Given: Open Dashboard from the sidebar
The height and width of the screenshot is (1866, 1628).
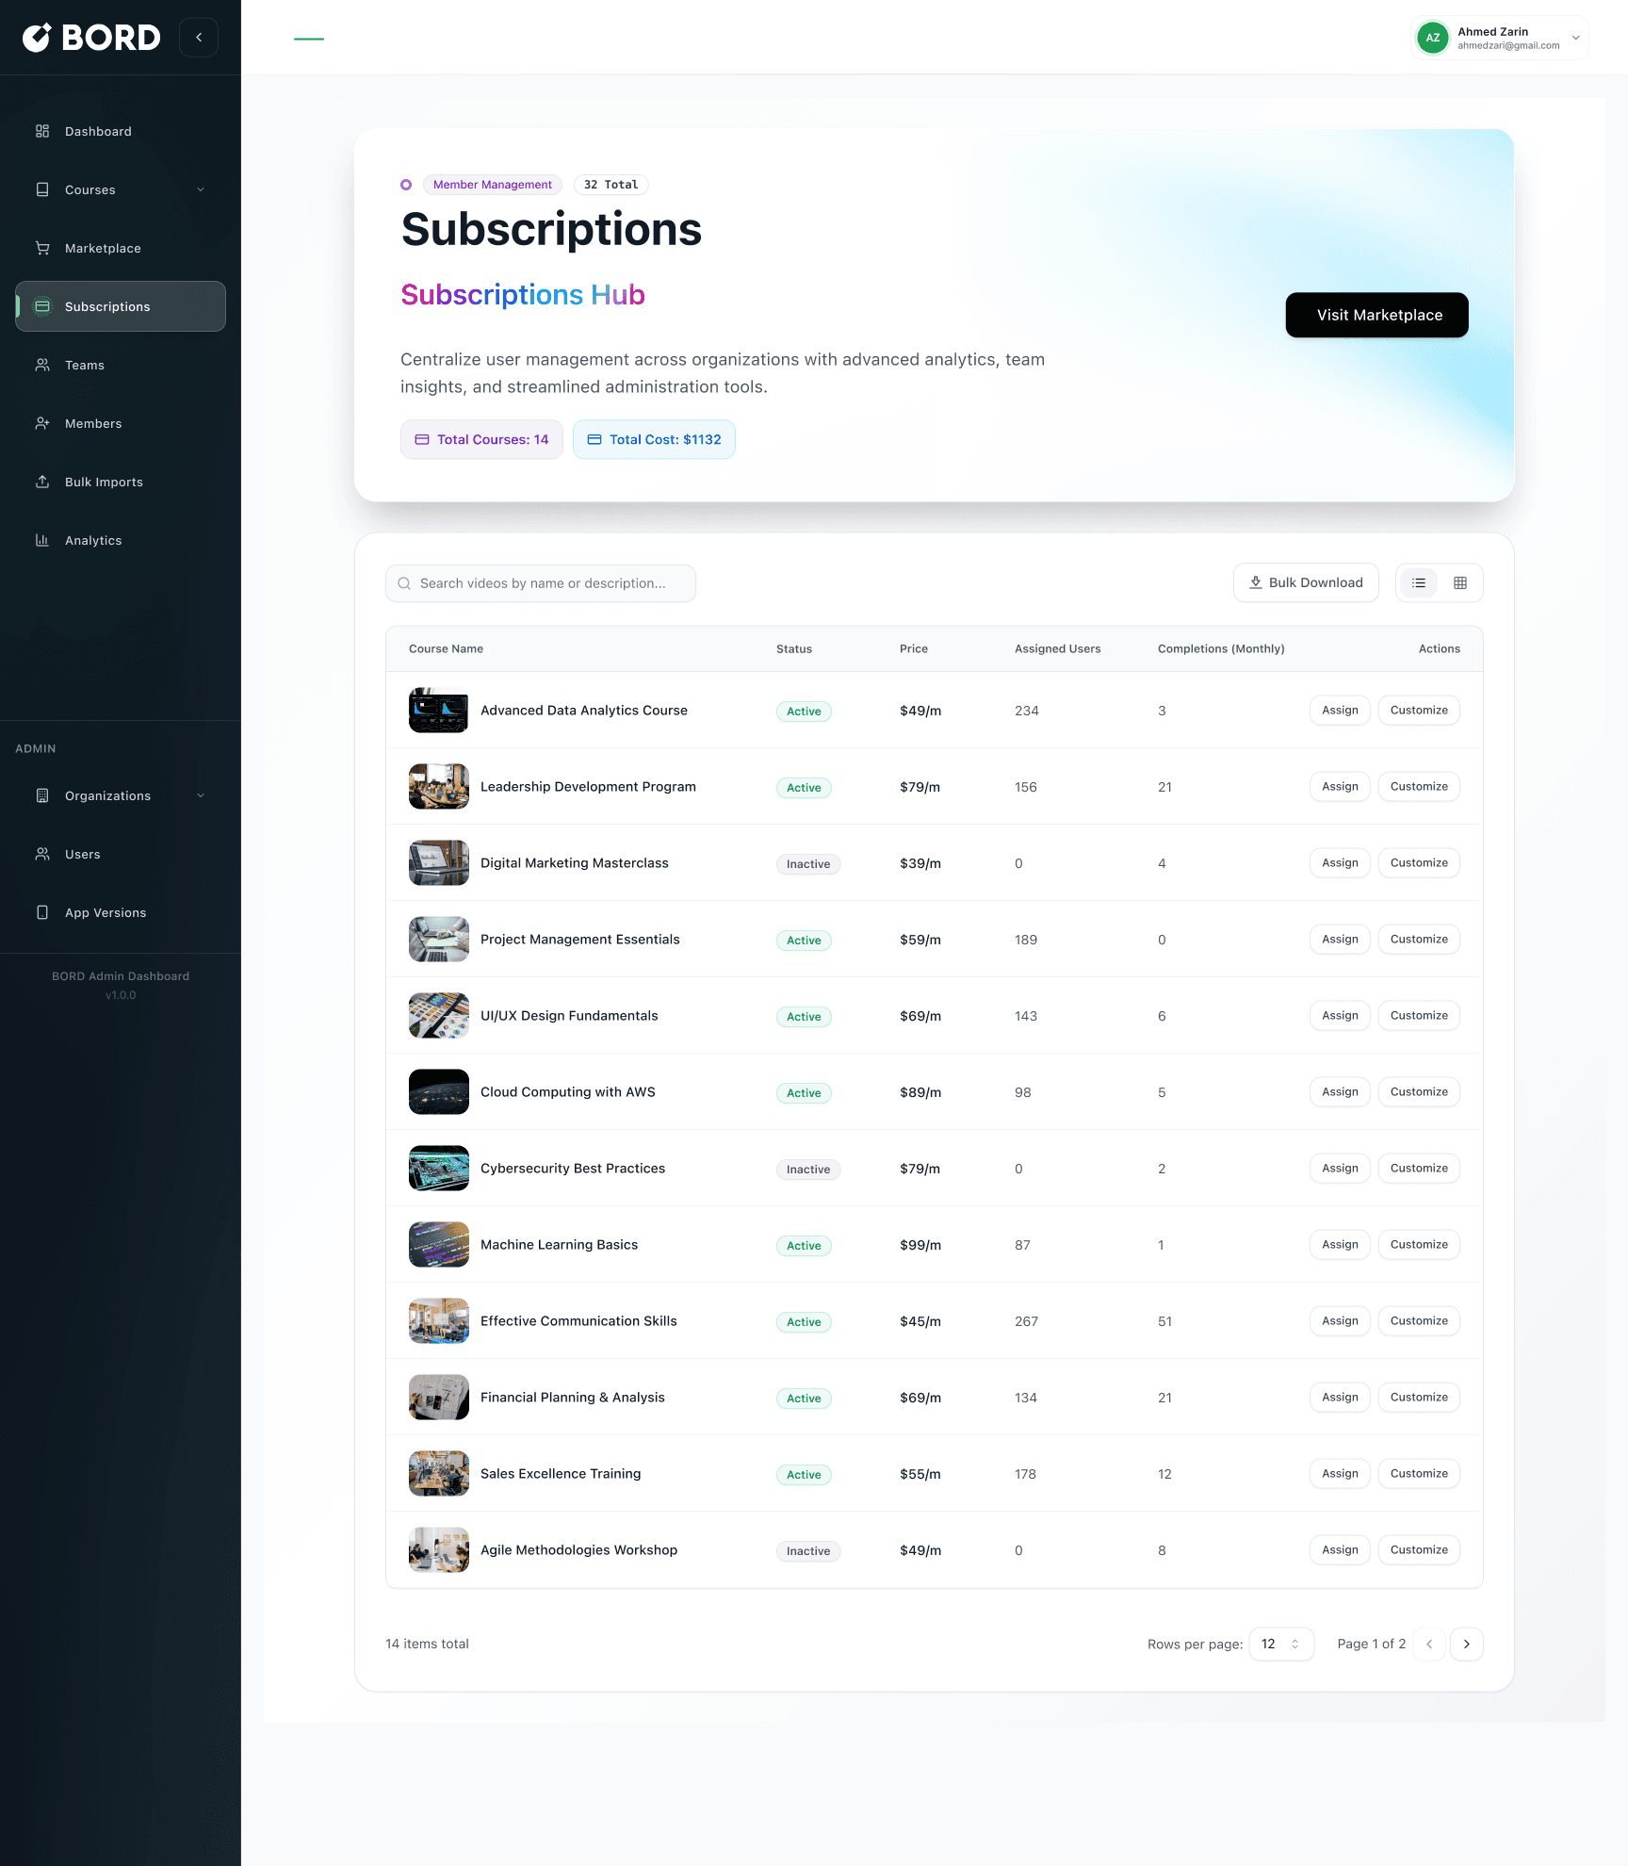Looking at the screenshot, I should coord(121,131).
